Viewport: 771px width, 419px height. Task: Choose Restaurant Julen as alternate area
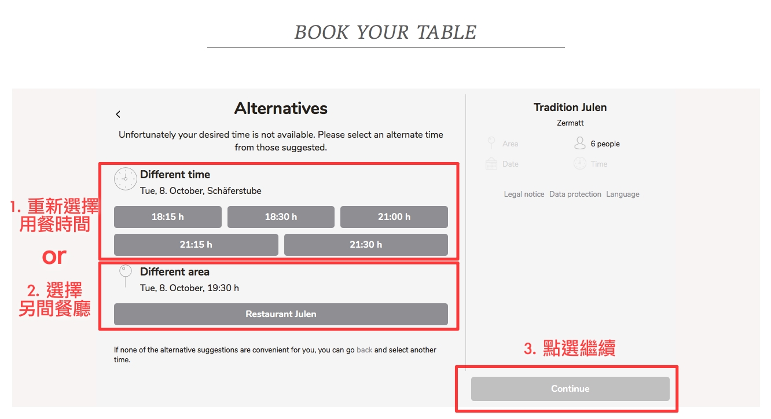click(x=281, y=314)
